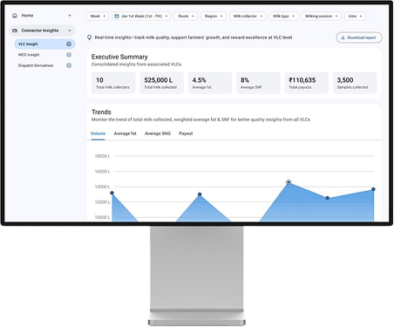Click the highlighted peak data point on chart

click(289, 182)
